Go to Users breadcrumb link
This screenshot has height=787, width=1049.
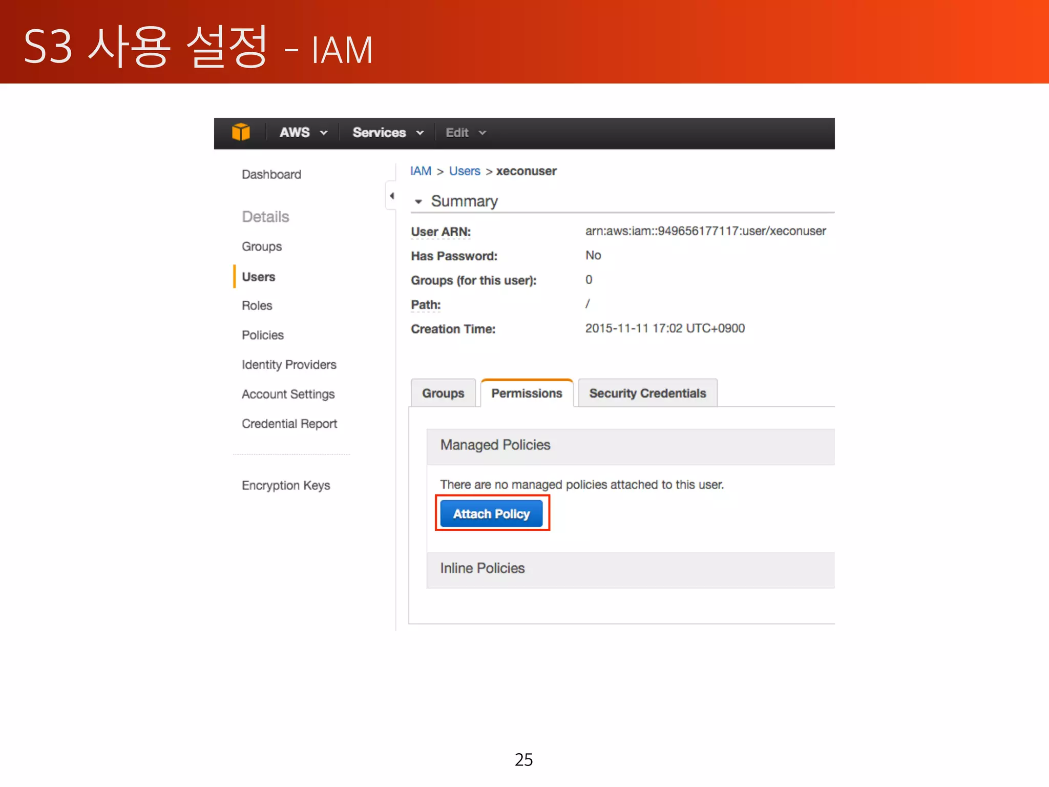(x=465, y=171)
